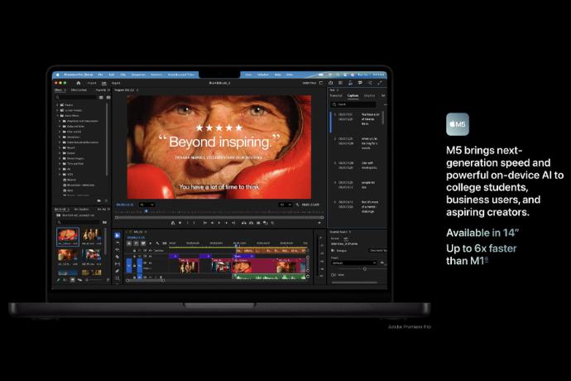
Task: Switch to the Transcript tab
Action: pyautogui.click(x=336, y=95)
